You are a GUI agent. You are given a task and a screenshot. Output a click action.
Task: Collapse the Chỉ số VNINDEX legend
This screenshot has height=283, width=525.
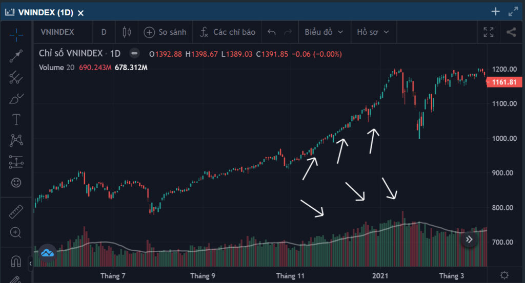(x=134, y=53)
